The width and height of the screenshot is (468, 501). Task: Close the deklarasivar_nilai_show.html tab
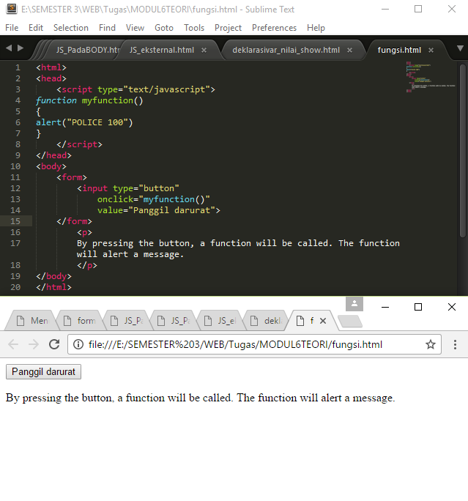(349, 50)
